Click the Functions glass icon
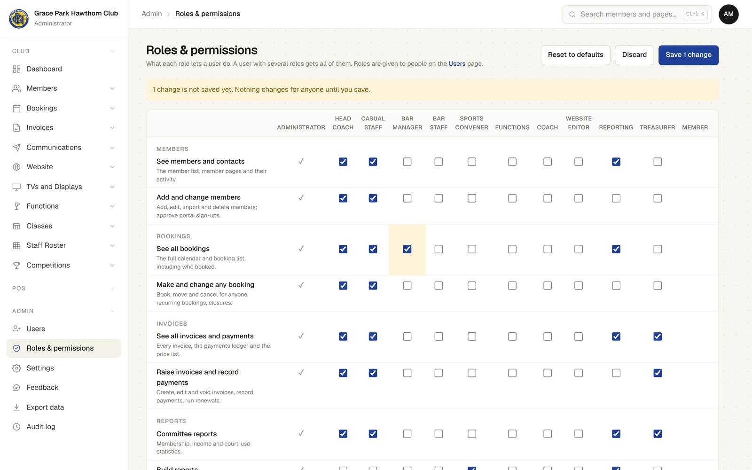752x470 pixels. click(16, 206)
